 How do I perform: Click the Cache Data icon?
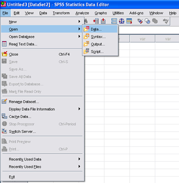pos(5,116)
